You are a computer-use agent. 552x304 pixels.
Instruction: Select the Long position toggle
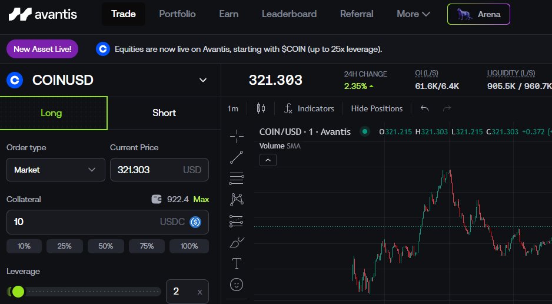pyautogui.click(x=54, y=113)
